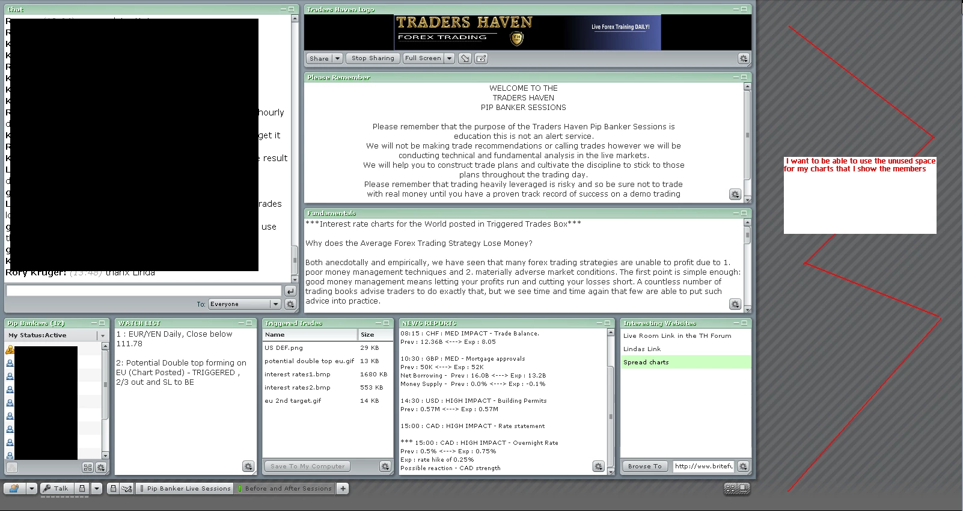This screenshot has width=963, height=511.
Task: Sort files by Name column header
Action: 310,335
